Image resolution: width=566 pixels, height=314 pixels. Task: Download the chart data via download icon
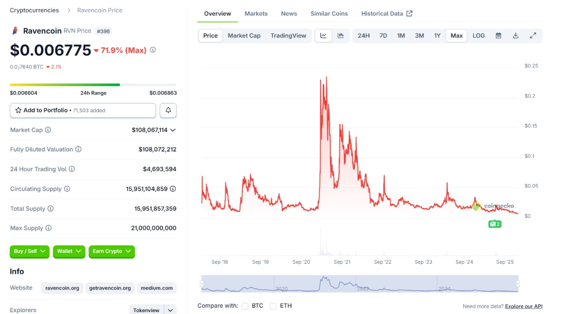515,35
